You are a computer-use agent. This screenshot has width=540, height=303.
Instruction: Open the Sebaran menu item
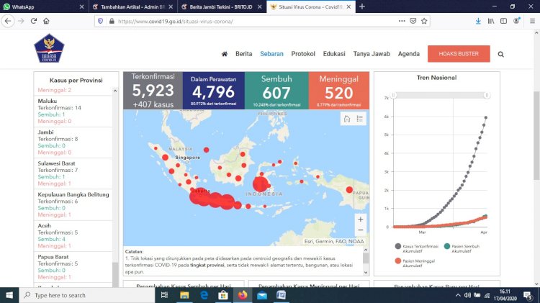(271, 54)
